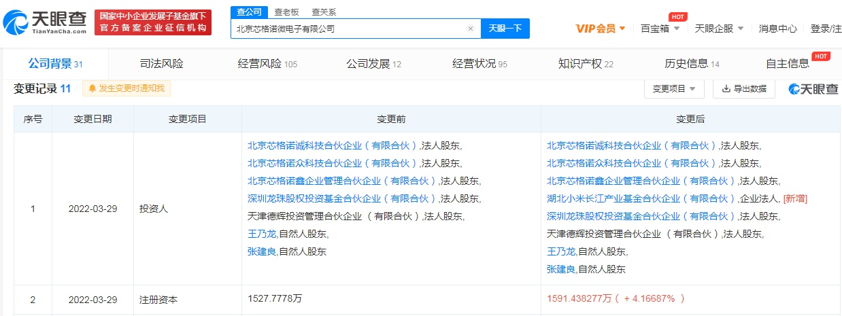The width and height of the screenshot is (842, 316).
Task: Click the HOT badge above 百宝箱
Action: point(677,16)
